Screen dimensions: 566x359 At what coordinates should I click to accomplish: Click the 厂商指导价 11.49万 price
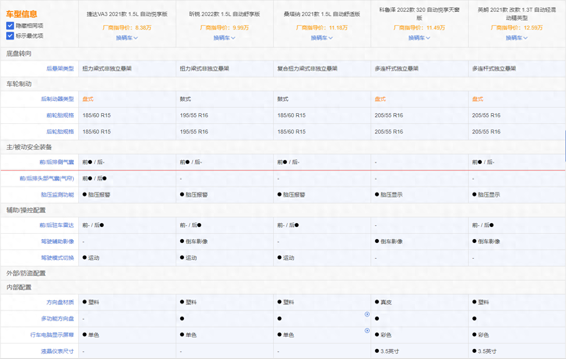click(x=419, y=28)
